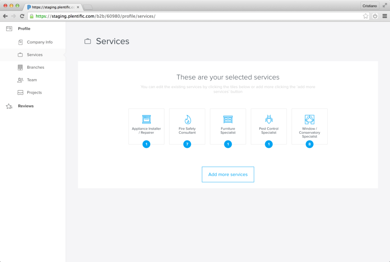Click the Company Info document icon

(20, 42)
